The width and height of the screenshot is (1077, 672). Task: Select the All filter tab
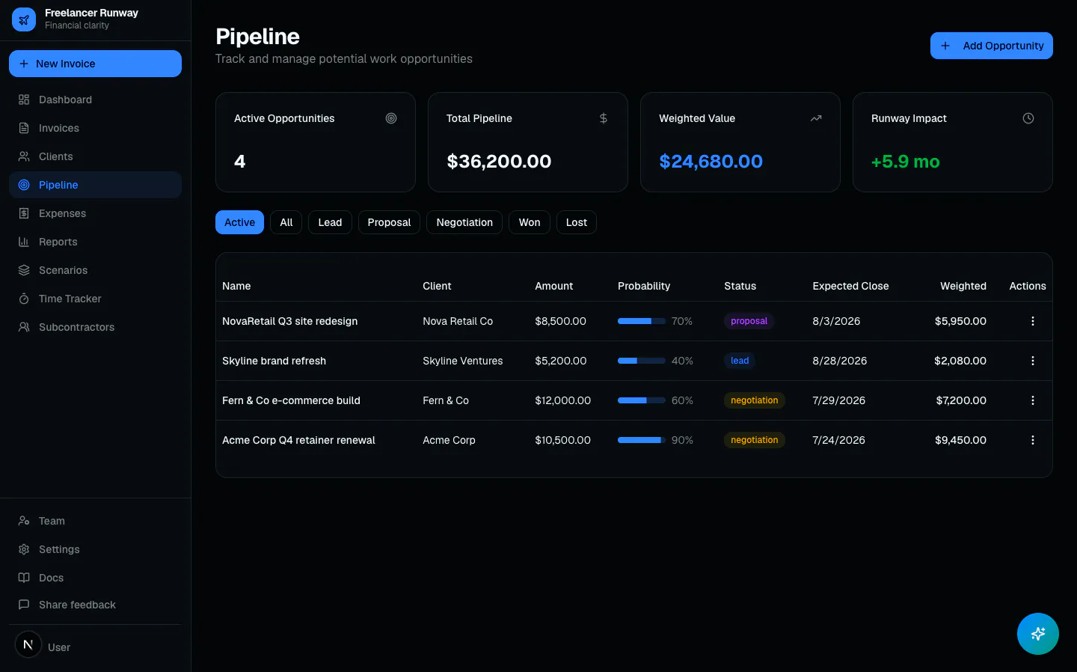[x=286, y=222]
